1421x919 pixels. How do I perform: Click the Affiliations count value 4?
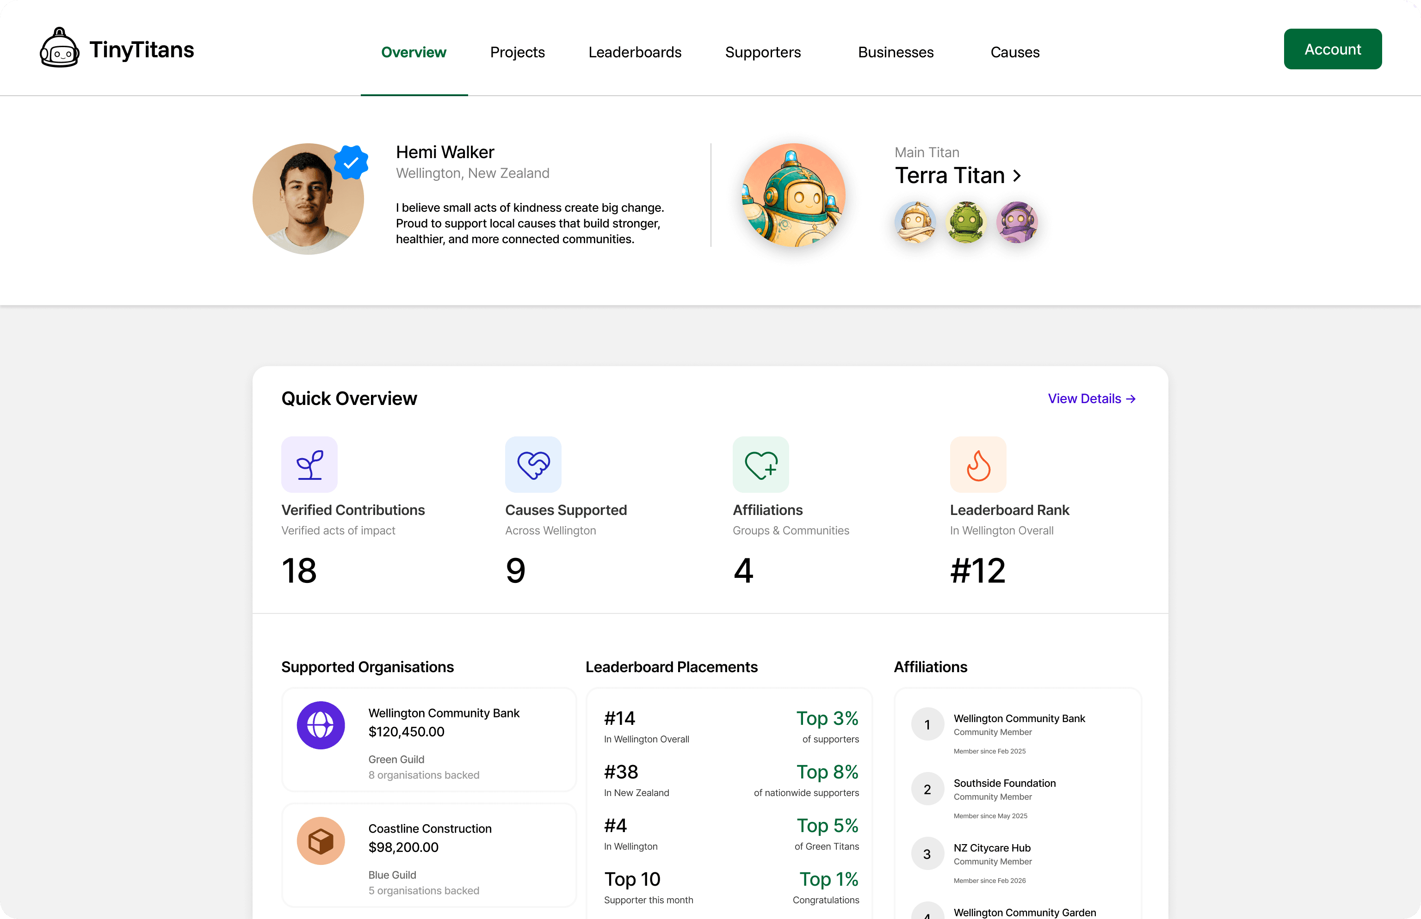coord(743,570)
